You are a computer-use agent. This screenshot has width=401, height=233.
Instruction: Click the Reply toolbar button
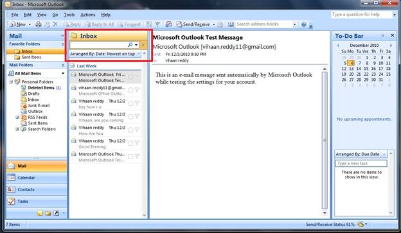[x=72, y=24]
